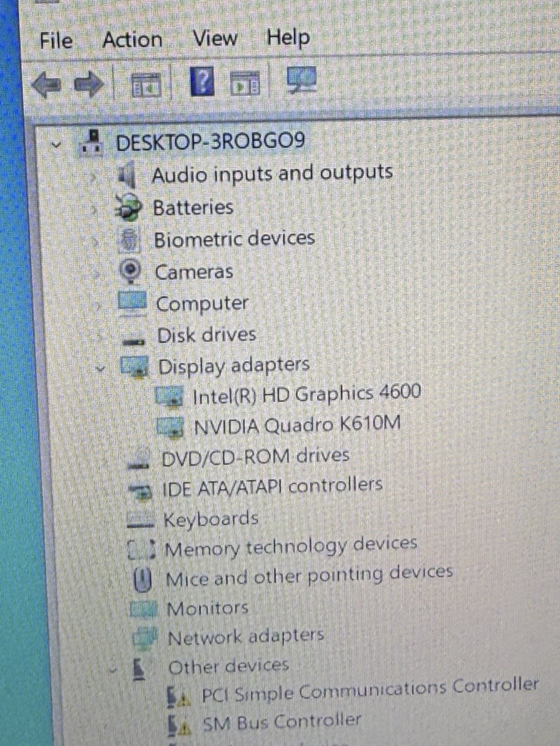
Task: Select Audio inputs and outputs
Action: point(273,174)
